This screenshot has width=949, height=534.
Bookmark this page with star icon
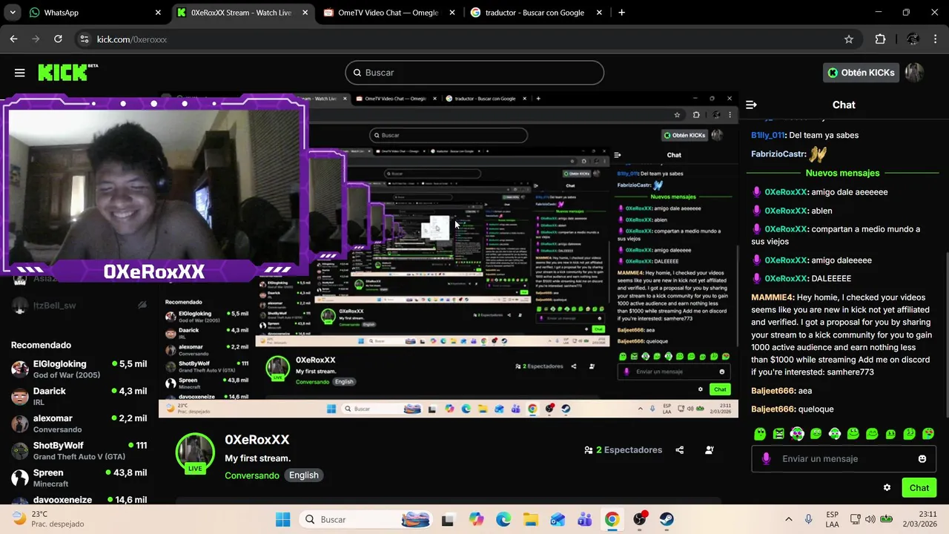pos(849,39)
